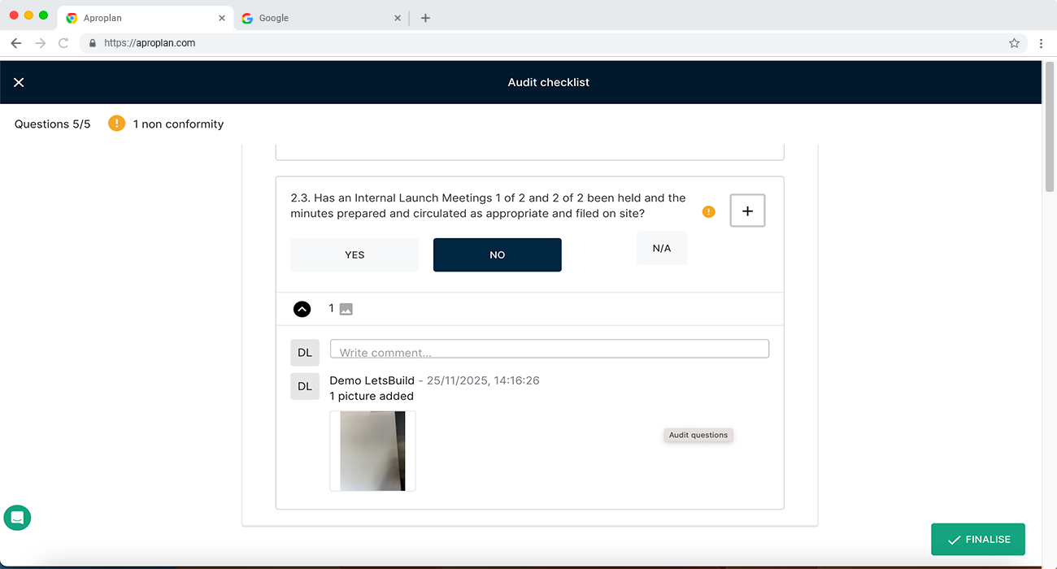The width and height of the screenshot is (1057, 569).
Task: Select NO for question 2.3
Action: [497, 254]
